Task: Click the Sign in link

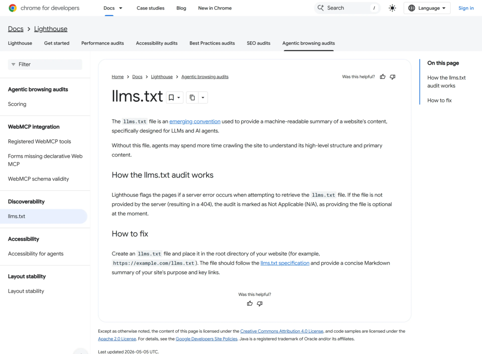Action: tap(466, 8)
